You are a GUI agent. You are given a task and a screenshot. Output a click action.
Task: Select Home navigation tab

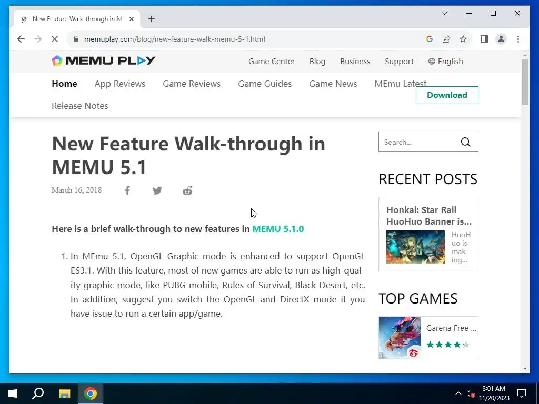[64, 84]
